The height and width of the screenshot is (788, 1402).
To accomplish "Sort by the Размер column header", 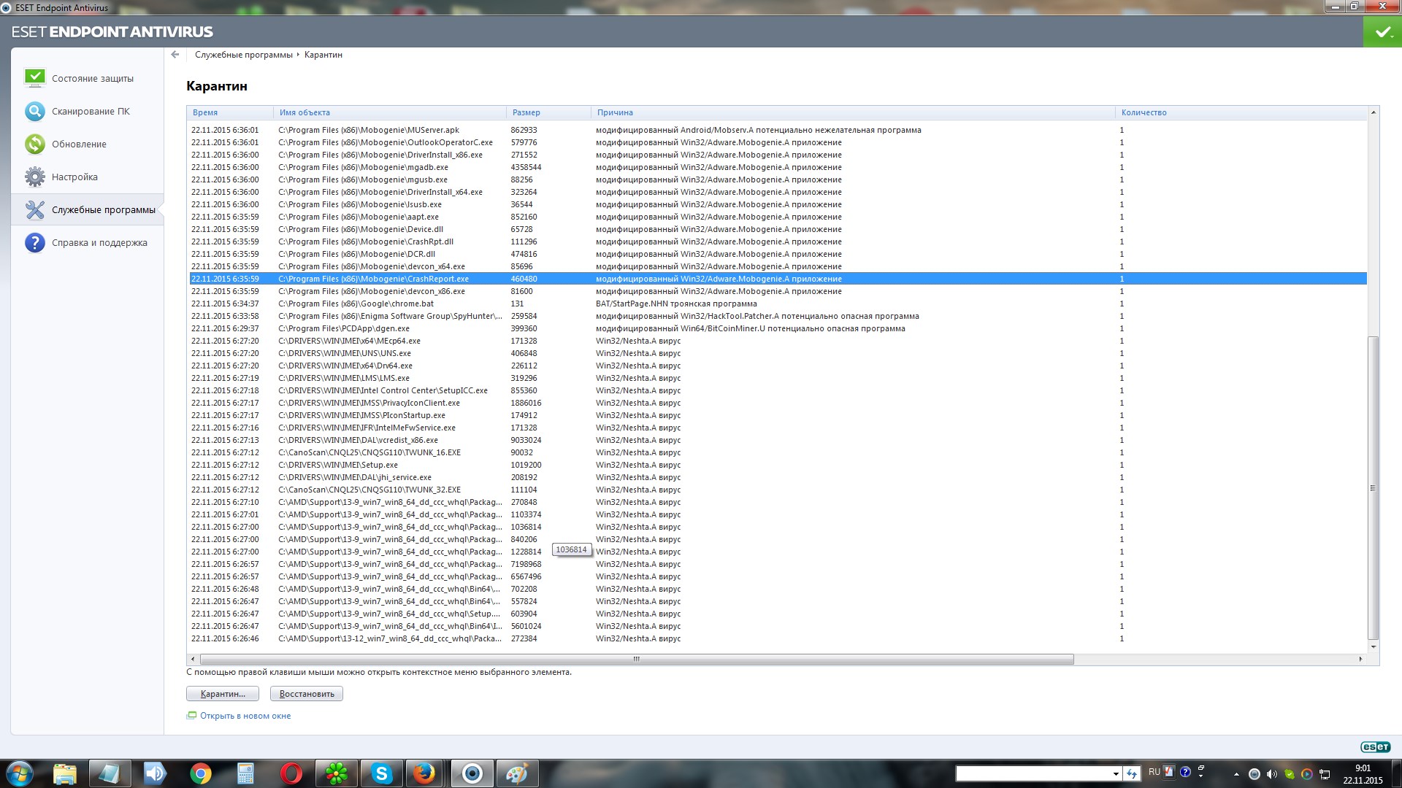I will (526, 112).
